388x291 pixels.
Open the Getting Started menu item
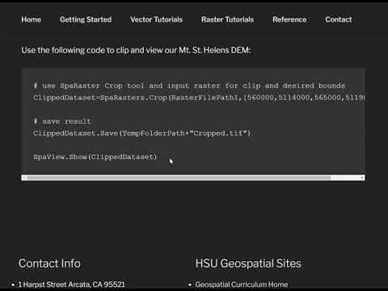86,19
